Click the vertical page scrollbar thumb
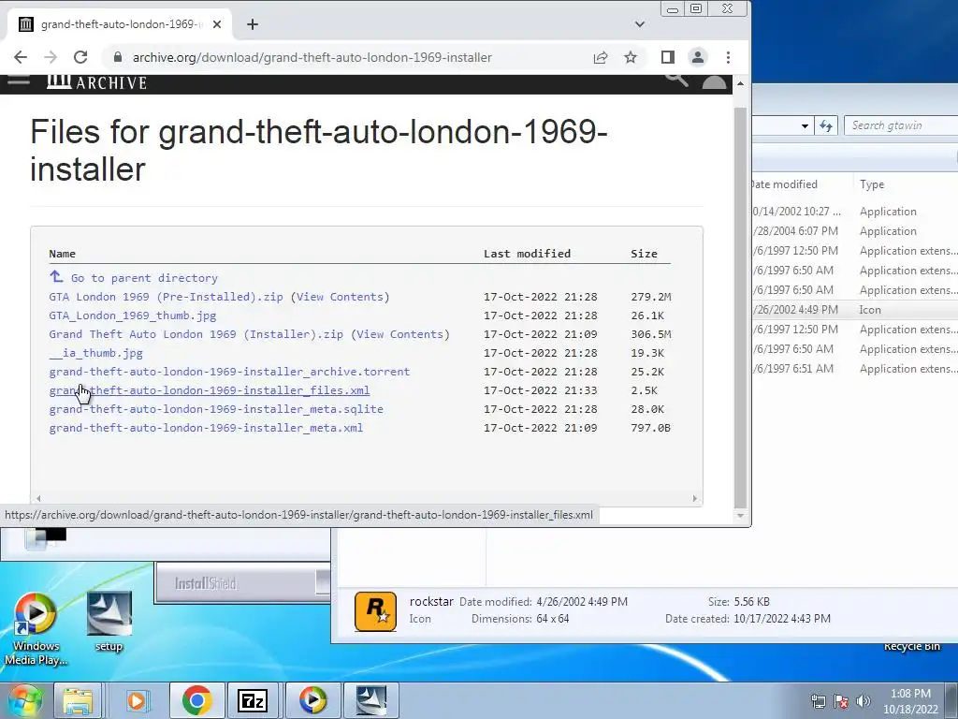Screen dimensions: 958x719 (741, 307)
